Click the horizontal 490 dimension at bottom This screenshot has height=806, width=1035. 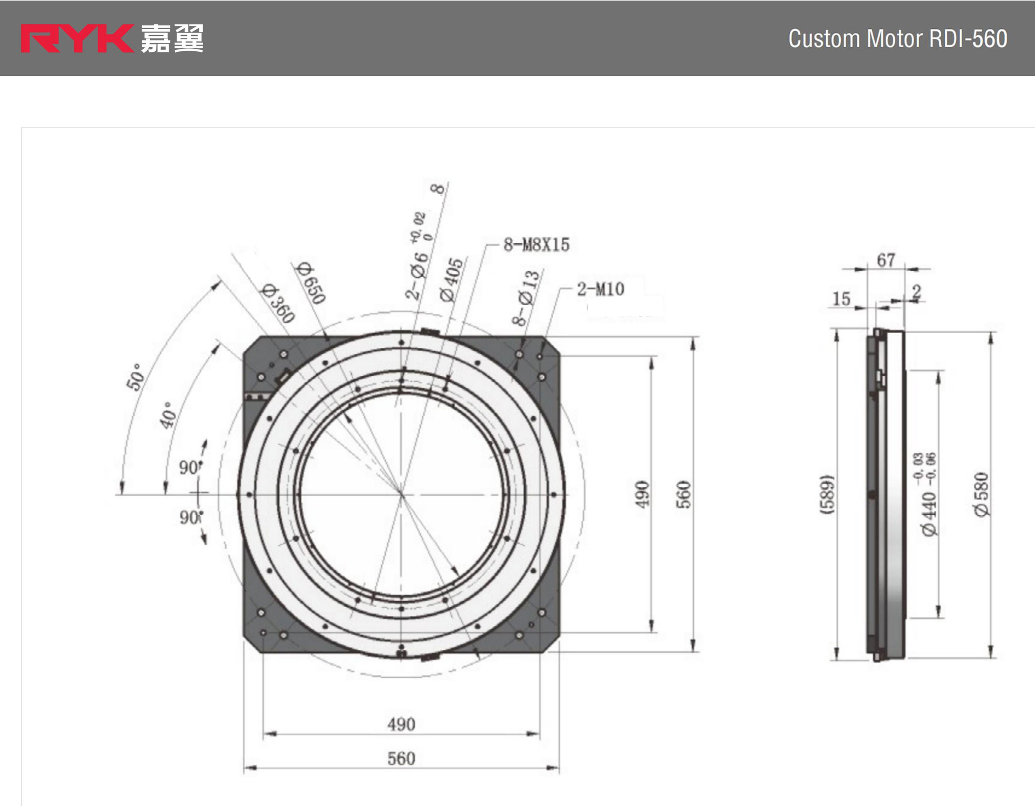(x=401, y=725)
